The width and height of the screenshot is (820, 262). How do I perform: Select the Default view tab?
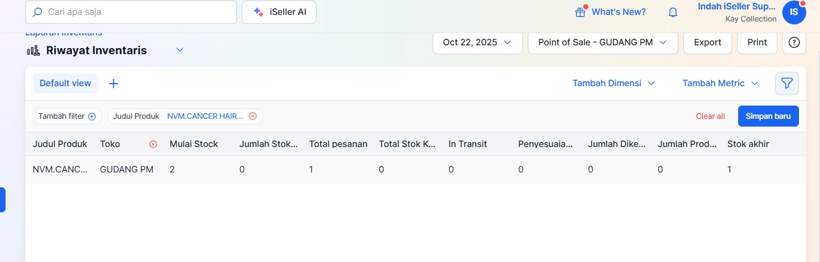pyautogui.click(x=65, y=83)
